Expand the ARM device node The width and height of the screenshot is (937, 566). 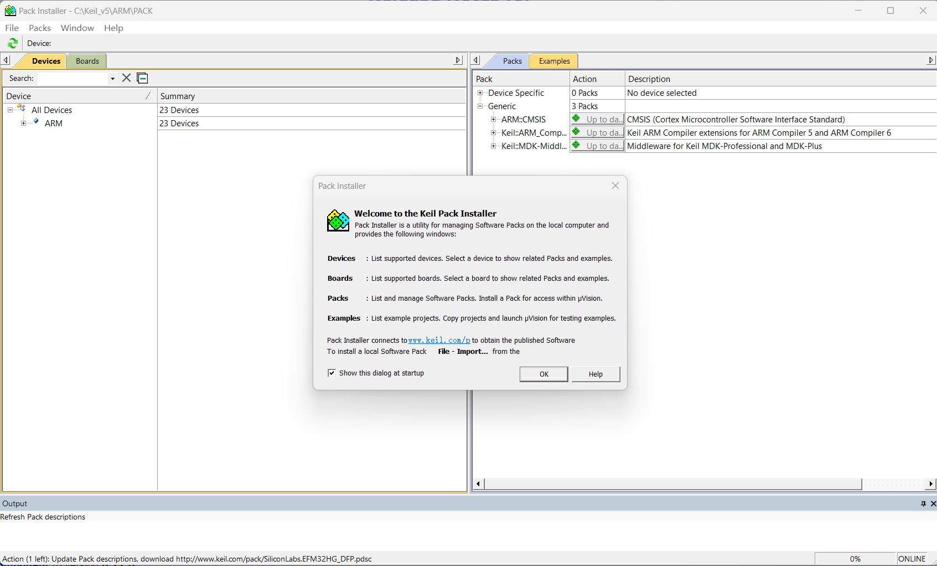point(23,124)
